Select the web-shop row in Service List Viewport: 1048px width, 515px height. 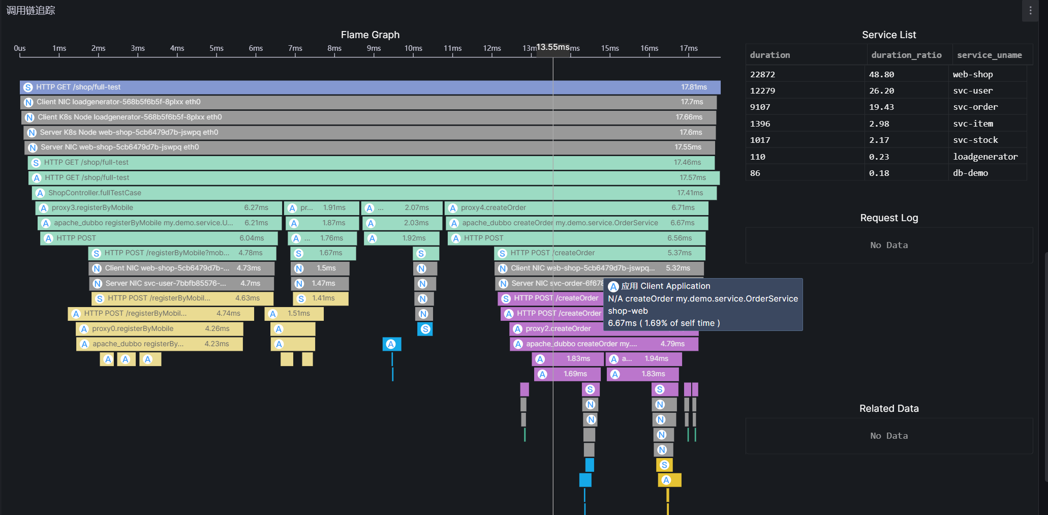pos(886,74)
